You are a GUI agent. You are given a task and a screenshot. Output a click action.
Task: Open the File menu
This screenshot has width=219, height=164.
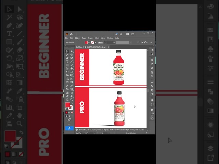(x=66, y=38)
